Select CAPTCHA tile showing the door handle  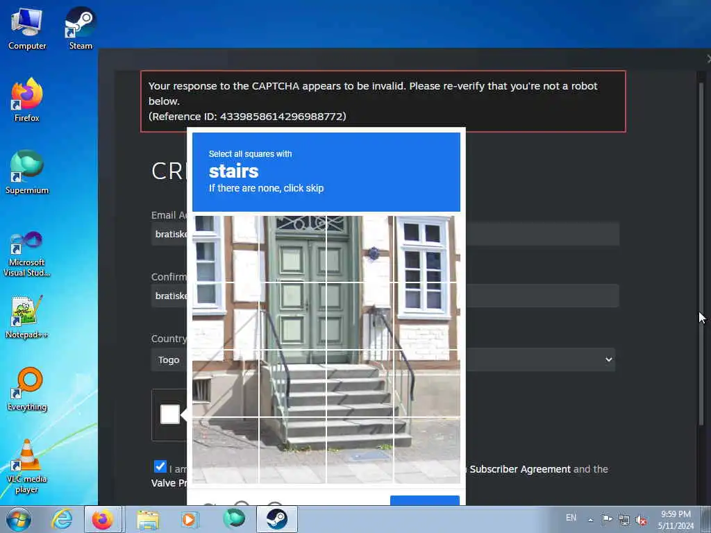(x=292, y=316)
